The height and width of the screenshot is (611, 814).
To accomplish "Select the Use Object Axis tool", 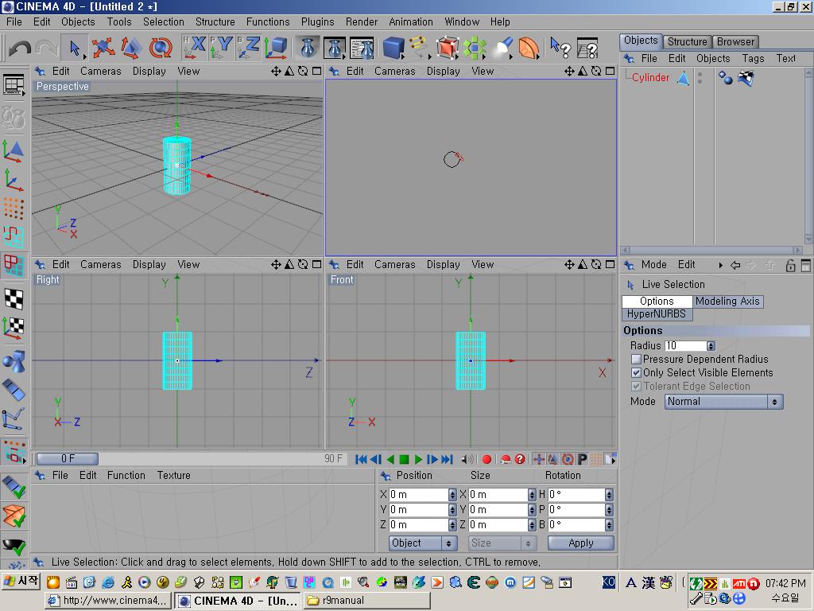I will (14, 179).
